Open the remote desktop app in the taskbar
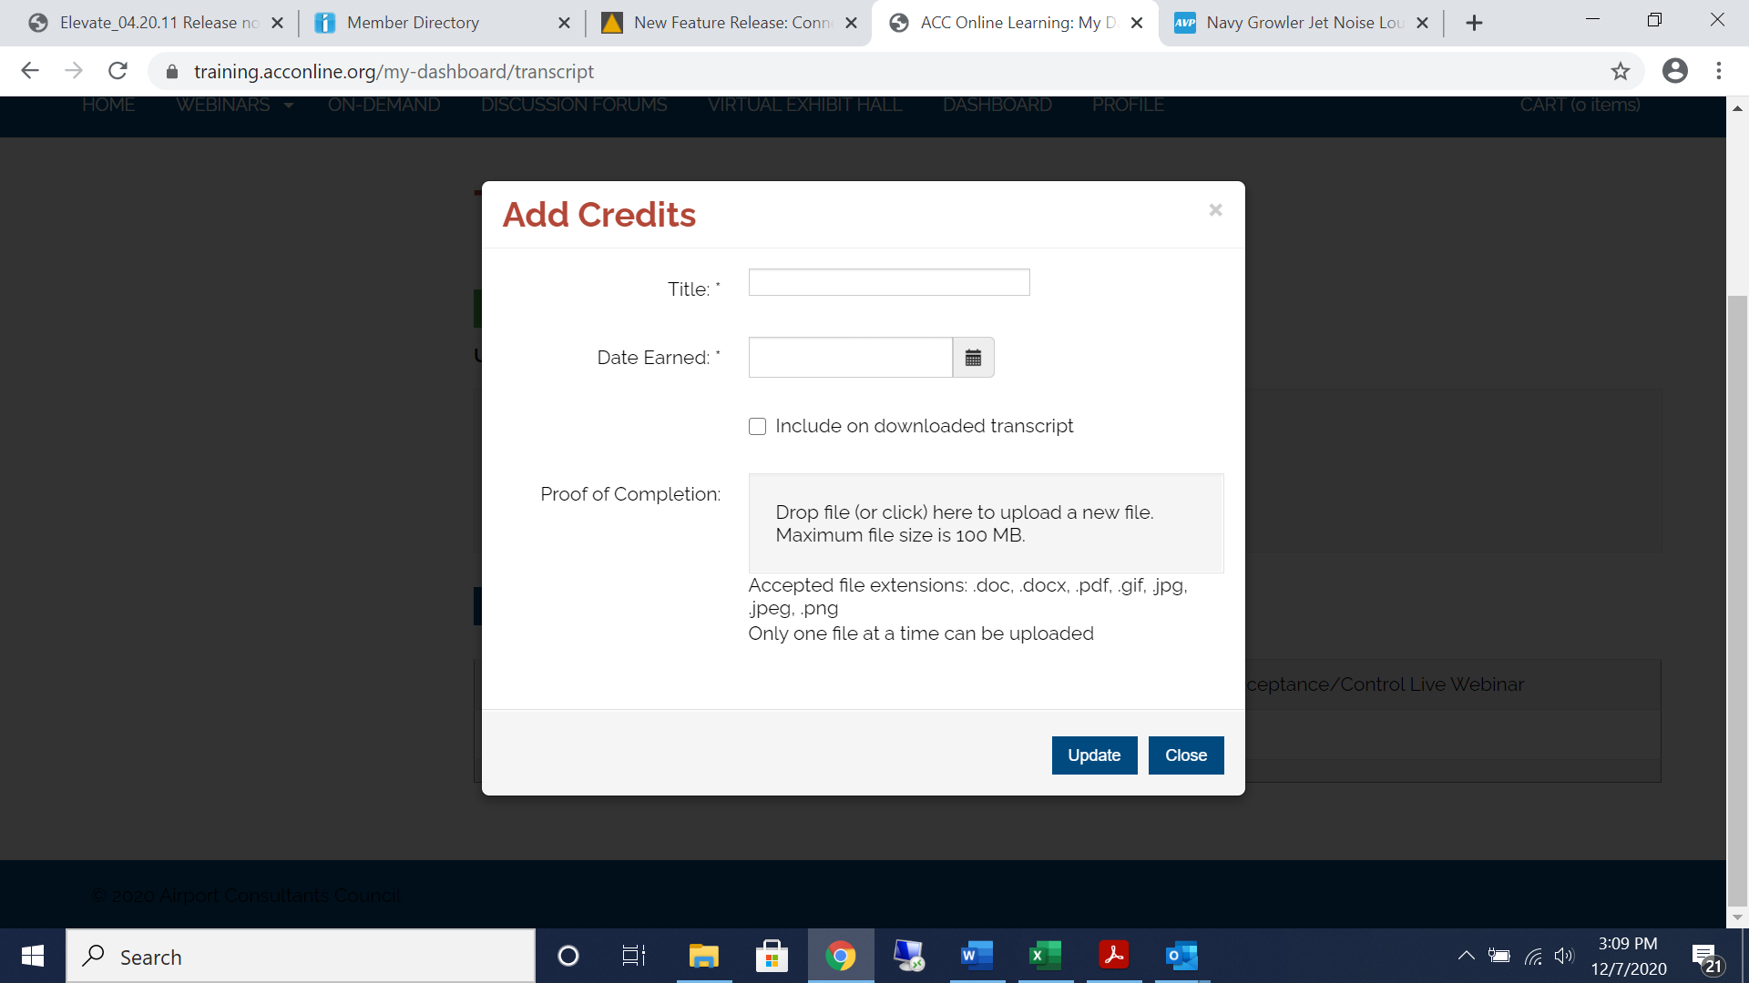 [908, 956]
